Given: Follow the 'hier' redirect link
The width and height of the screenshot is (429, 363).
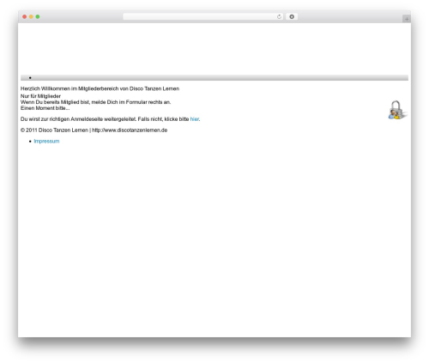Looking at the screenshot, I should [195, 119].
